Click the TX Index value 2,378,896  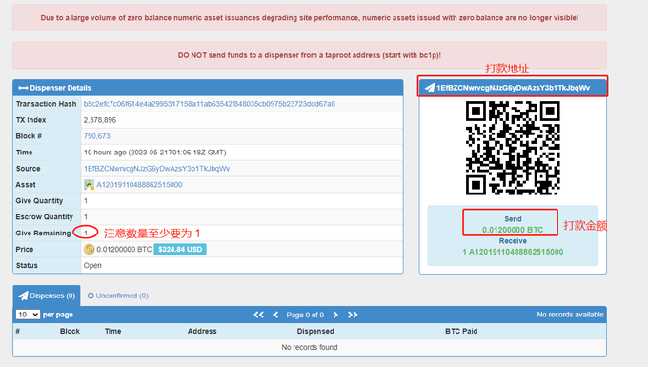[x=100, y=120]
